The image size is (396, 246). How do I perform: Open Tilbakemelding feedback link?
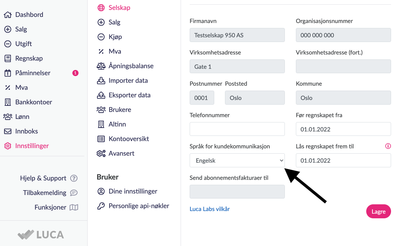45,193
